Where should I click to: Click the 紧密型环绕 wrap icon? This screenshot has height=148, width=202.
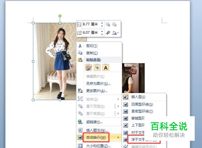pyautogui.click(x=126, y=112)
